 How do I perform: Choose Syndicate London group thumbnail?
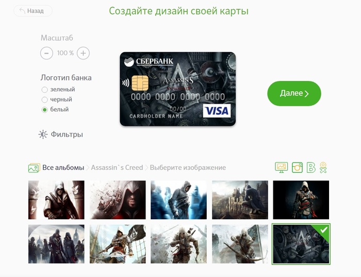[56, 244]
